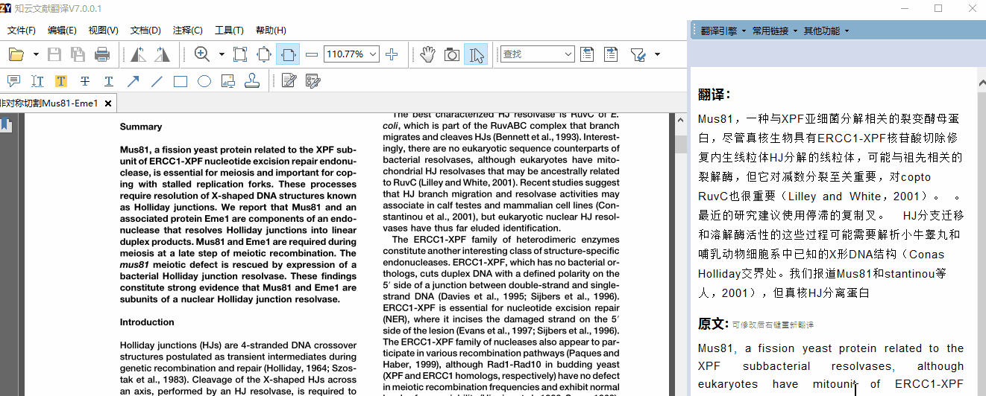The image size is (986, 396).
Task: Click the 原文: heading text
Action: 713,324
